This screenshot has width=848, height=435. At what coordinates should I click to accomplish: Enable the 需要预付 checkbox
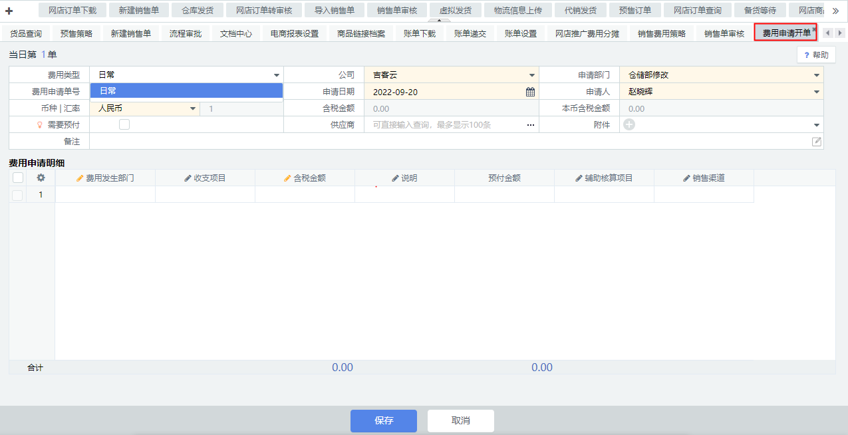[x=124, y=124]
